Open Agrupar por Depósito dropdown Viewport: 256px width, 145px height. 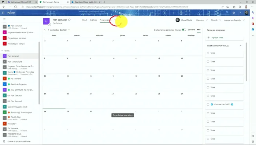coord(234,20)
